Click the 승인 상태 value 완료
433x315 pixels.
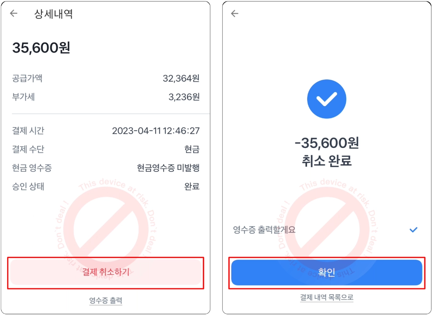(192, 186)
